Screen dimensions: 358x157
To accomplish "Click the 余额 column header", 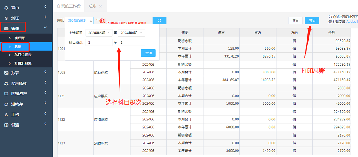I will pos(331,33).
